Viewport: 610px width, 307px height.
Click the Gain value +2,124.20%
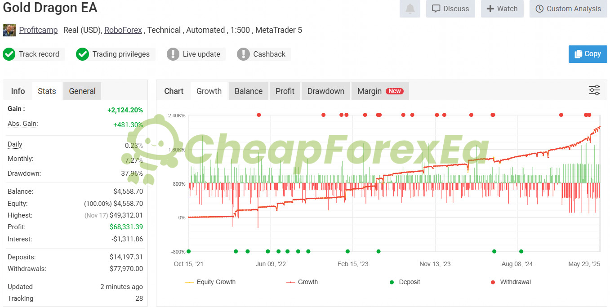tap(125, 110)
